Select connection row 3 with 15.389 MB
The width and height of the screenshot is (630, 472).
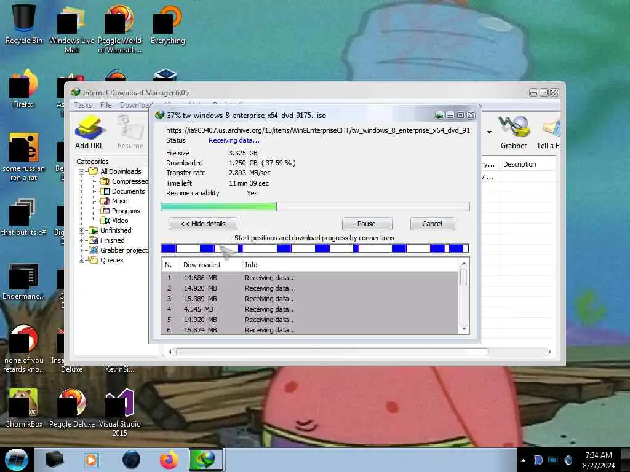tap(309, 299)
